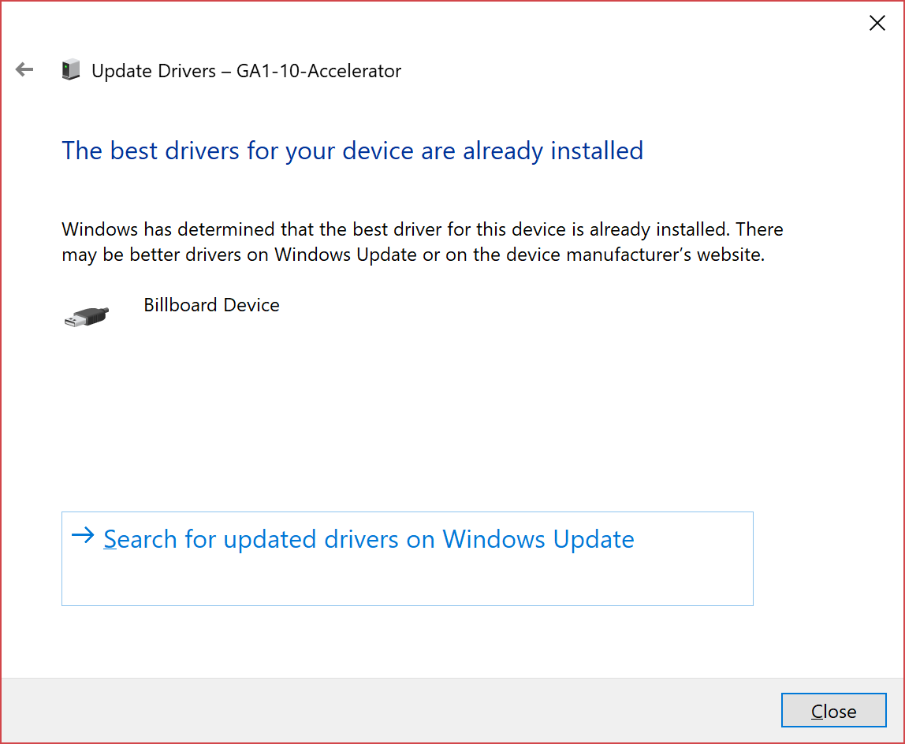The width and height of the screenshot is (905, 744).
Task: Click the device manufacturer's website text
Action: pos(619,255)
